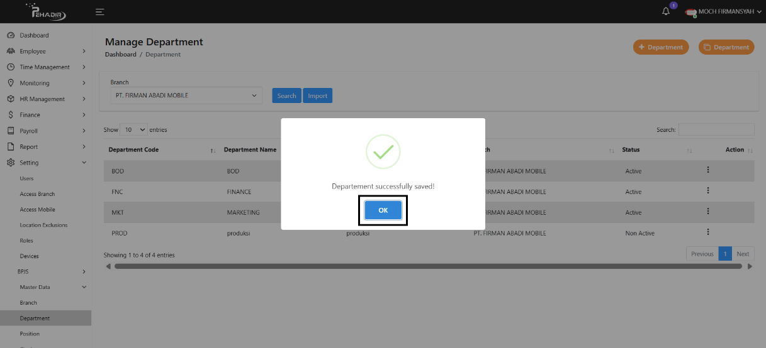This screenshot has width=766, height=348.
Task: Click OK in the success dialog
Action: [383, 210]
